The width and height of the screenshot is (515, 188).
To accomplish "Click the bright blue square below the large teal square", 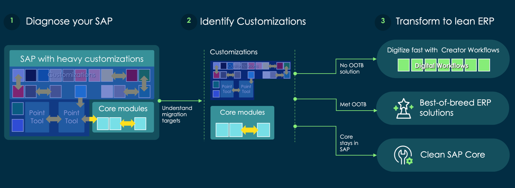I will click(x=18, y=125).
